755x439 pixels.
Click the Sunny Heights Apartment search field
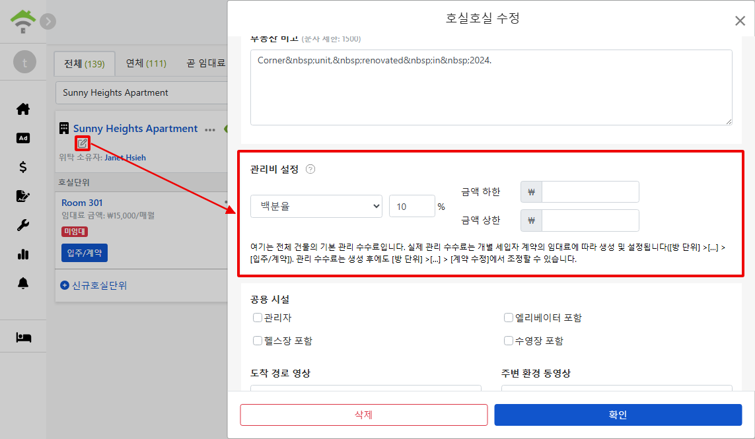coord(141,93)
